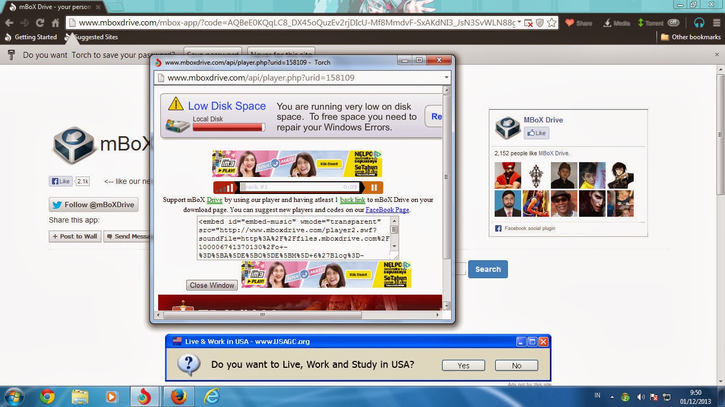Open the FaceBook Page link
The height and width of the screenshot is (407, 725).
pyautogui.click(x=387, y=210)
